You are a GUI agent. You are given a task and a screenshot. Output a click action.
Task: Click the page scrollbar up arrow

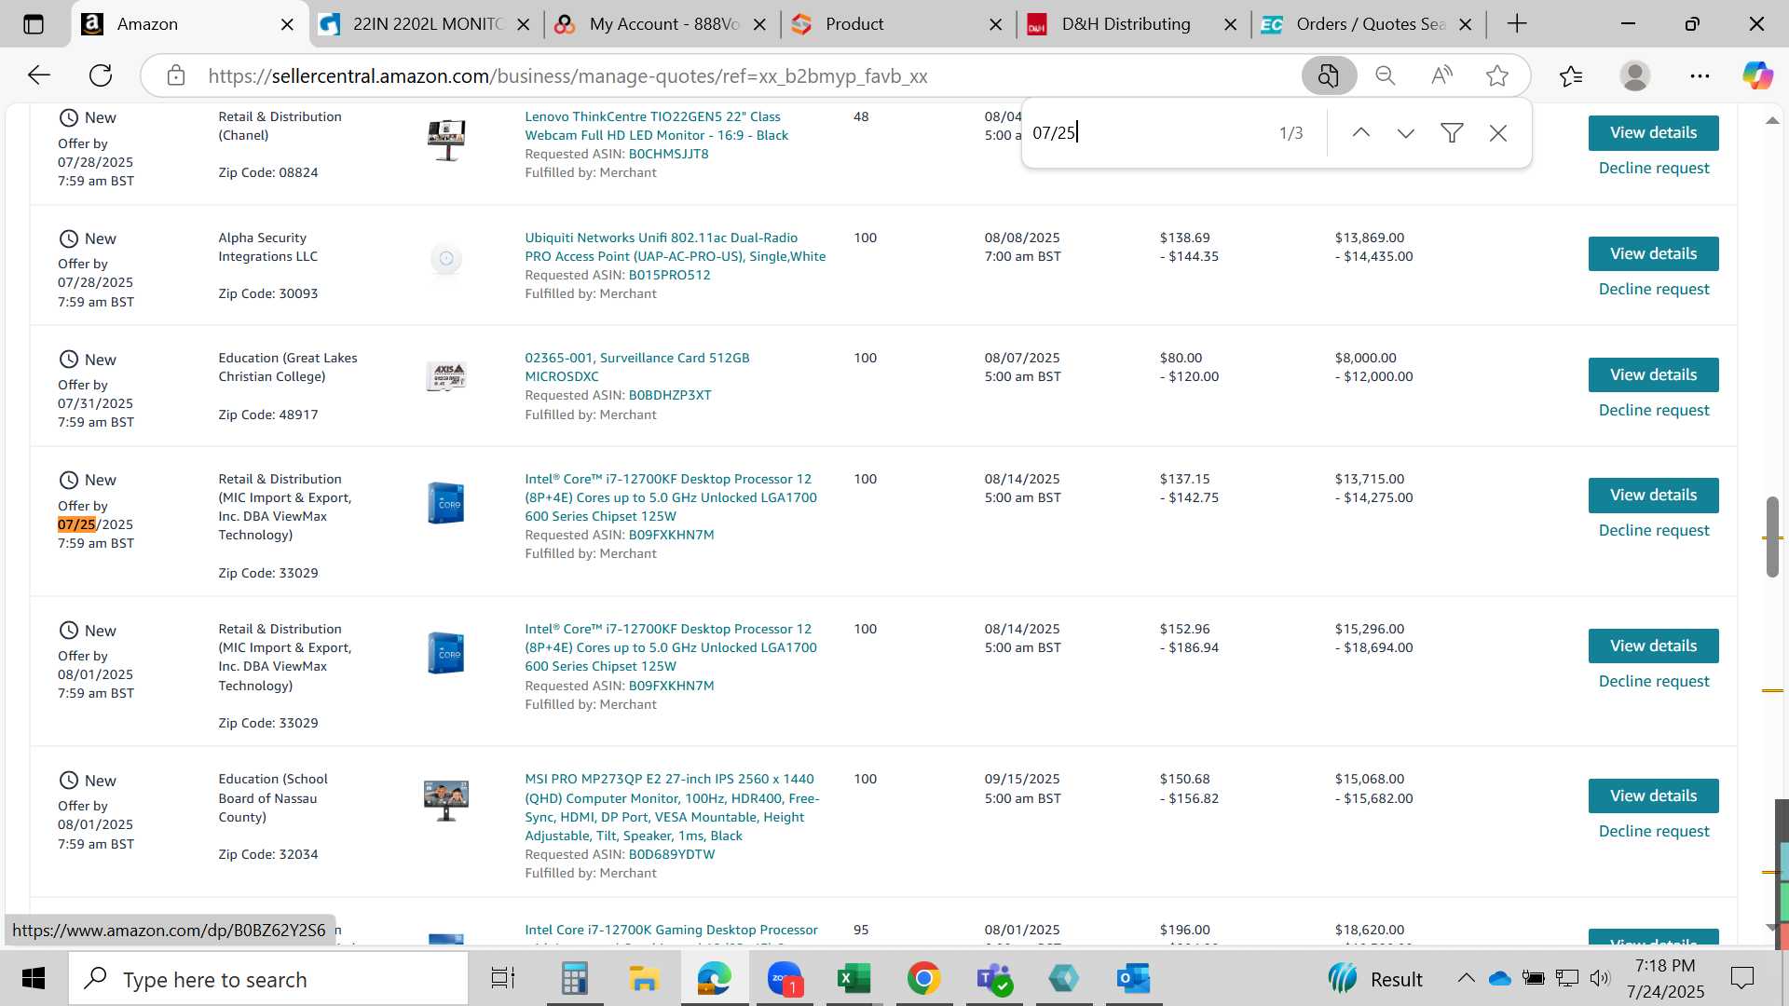tap(1772, 120)
